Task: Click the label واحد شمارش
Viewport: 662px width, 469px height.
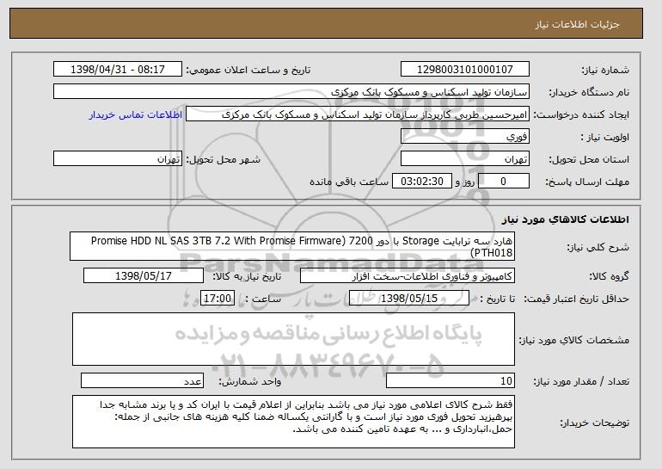Action: [249, 381]
